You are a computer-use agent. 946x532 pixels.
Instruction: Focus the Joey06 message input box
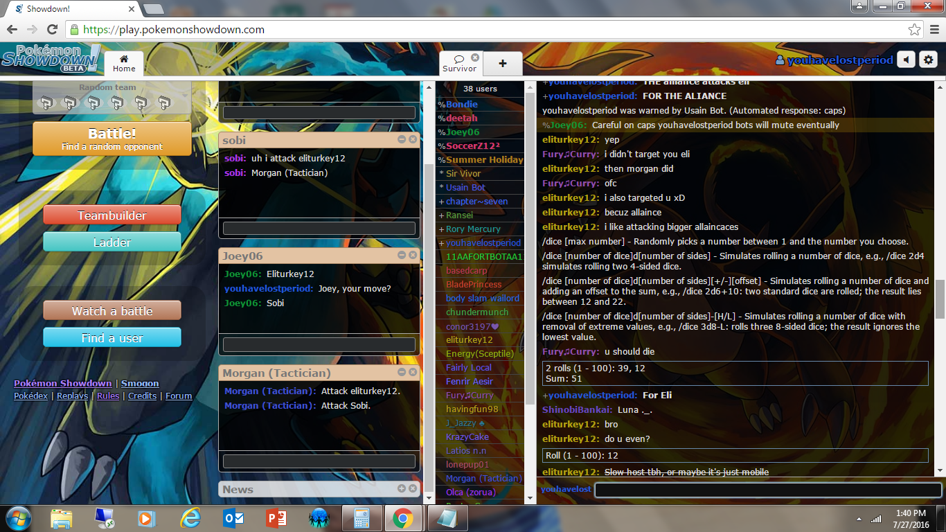pyautogui.click(x=319, y=345)
